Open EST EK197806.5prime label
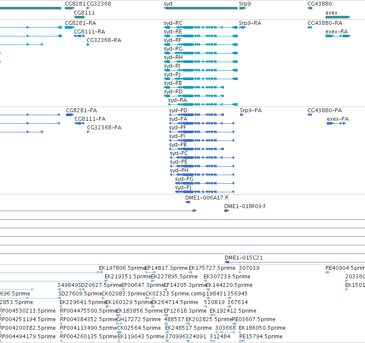Screen dimensions: 365x343 click(x=122, y=268)
